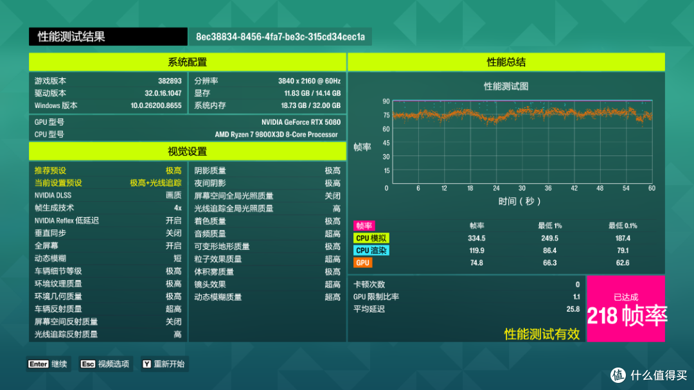Click the yellow CPU 模拟 legend label
The image size is (694, 390).
(371, 238)
